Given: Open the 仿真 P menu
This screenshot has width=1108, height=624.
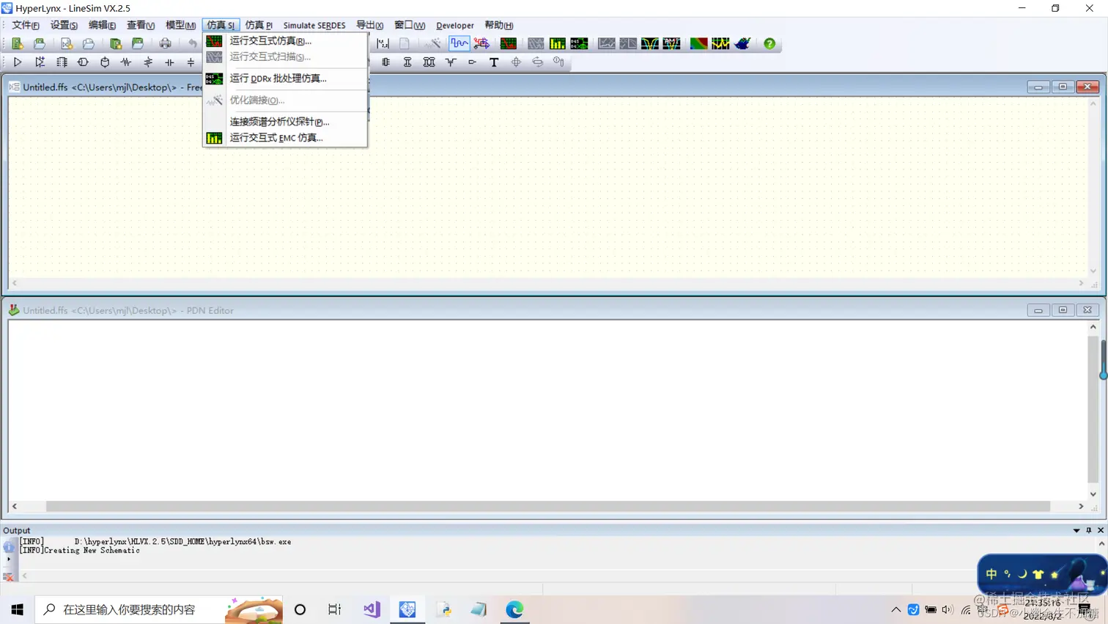Looking at the screenshot, I should pos(259,25).
